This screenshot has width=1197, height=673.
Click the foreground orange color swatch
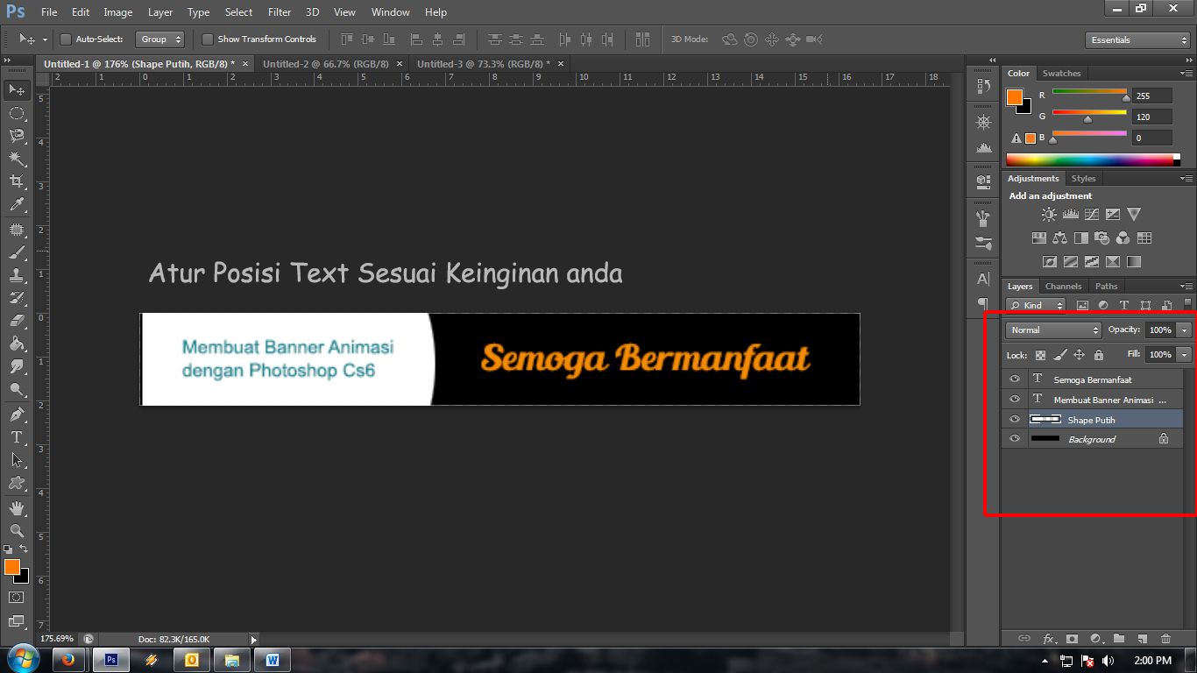click(x=11, y=567)
